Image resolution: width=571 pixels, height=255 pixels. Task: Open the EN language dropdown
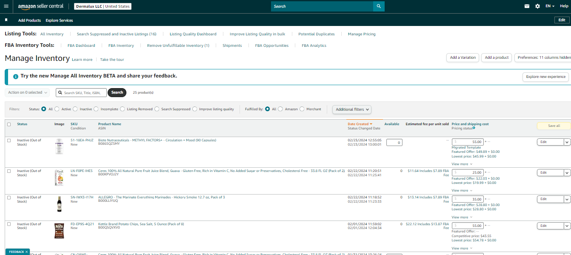pyautogui.click(x=550, y=6)
